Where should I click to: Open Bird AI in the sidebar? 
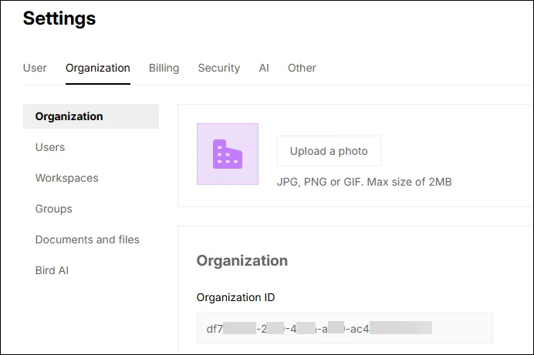click(x=52, y=270)
